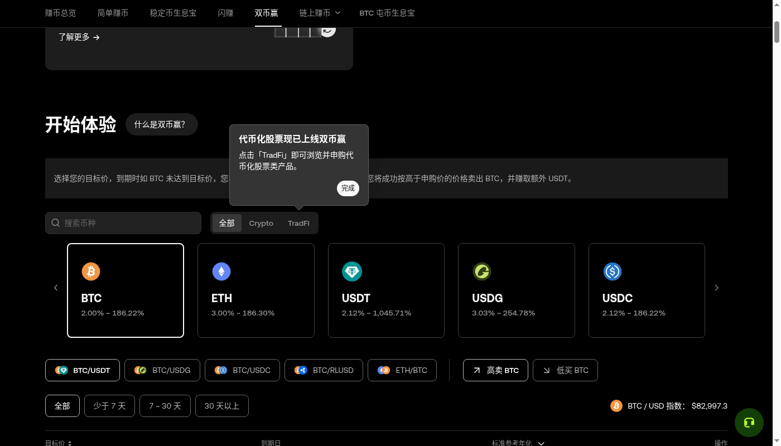
Task: Filter durations to 7 ~ 30 天
Action: 165,406
